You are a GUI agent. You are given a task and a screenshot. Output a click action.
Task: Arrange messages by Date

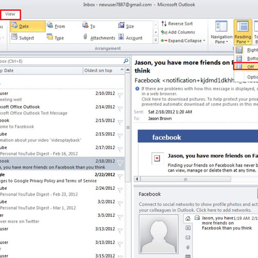(x=28, y=26)
